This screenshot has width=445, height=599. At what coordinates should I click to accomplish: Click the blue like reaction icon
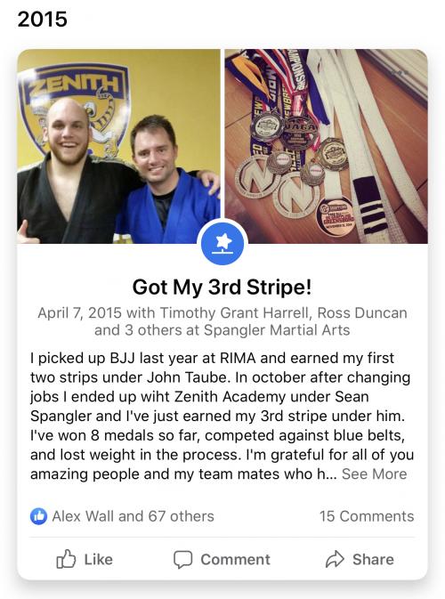point(38,516)
